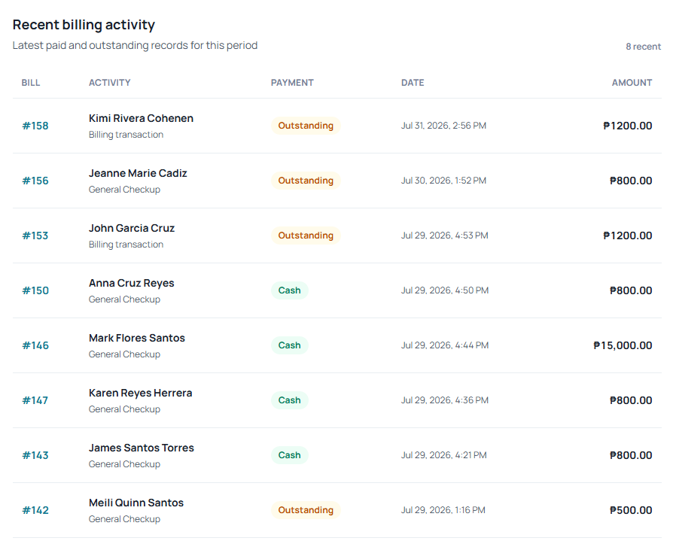The image size is (673, 547).
Task: Open bill #142 link
Action: click(35, 510)
